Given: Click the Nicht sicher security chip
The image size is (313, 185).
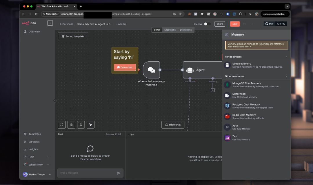Looking at the screenshot, I should pos(50,14).
